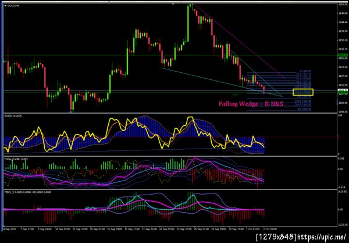This screenshot has height=243, width=349.
Task: Click the '10 Sep 09:00' time label
Action: click(63, 229)
